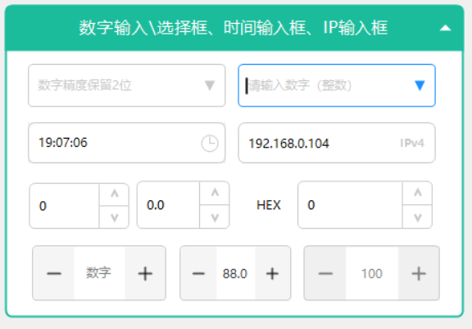Increase the HEX spinbox value

[x=417, y=193]
